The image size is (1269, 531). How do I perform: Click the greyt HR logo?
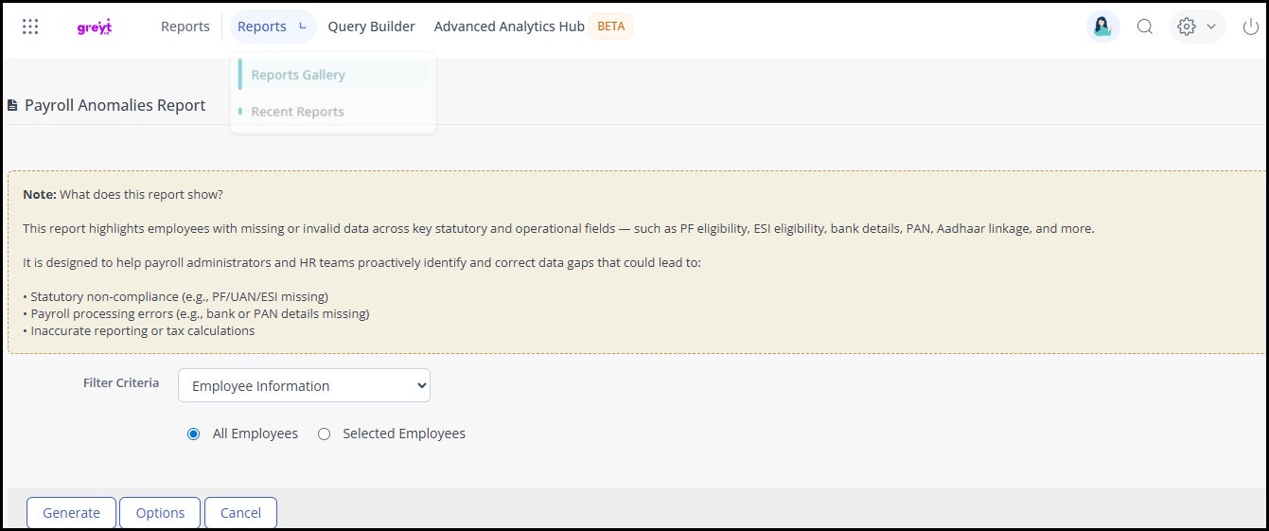click(95, 27)
